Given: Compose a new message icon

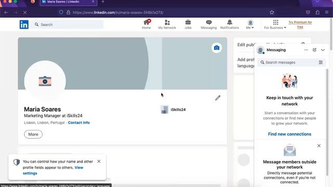Looking at the screenshot, I should click(314, 50).
